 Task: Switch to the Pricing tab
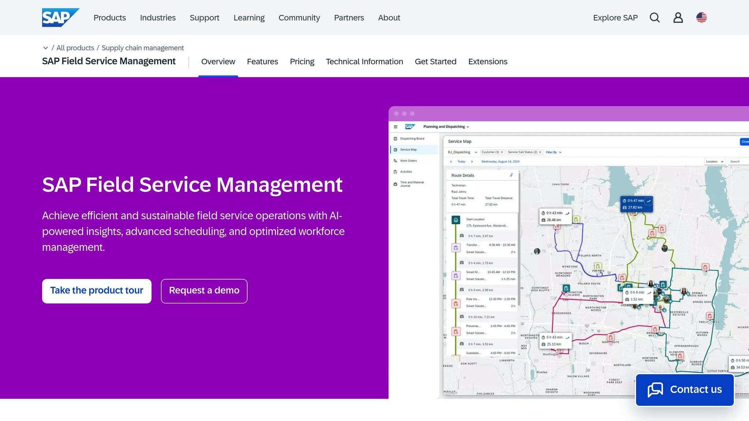302,61
